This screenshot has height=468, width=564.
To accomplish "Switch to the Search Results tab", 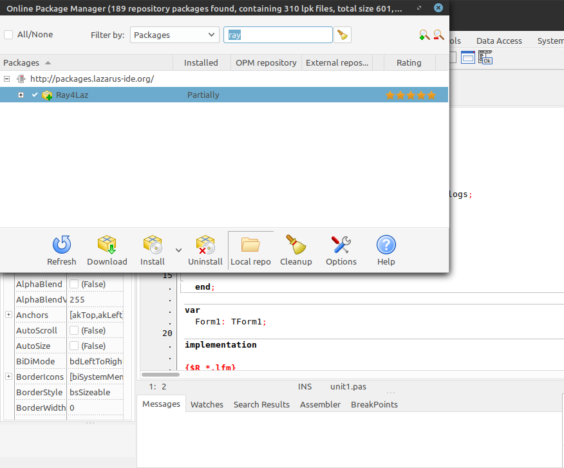I will 261,405.
